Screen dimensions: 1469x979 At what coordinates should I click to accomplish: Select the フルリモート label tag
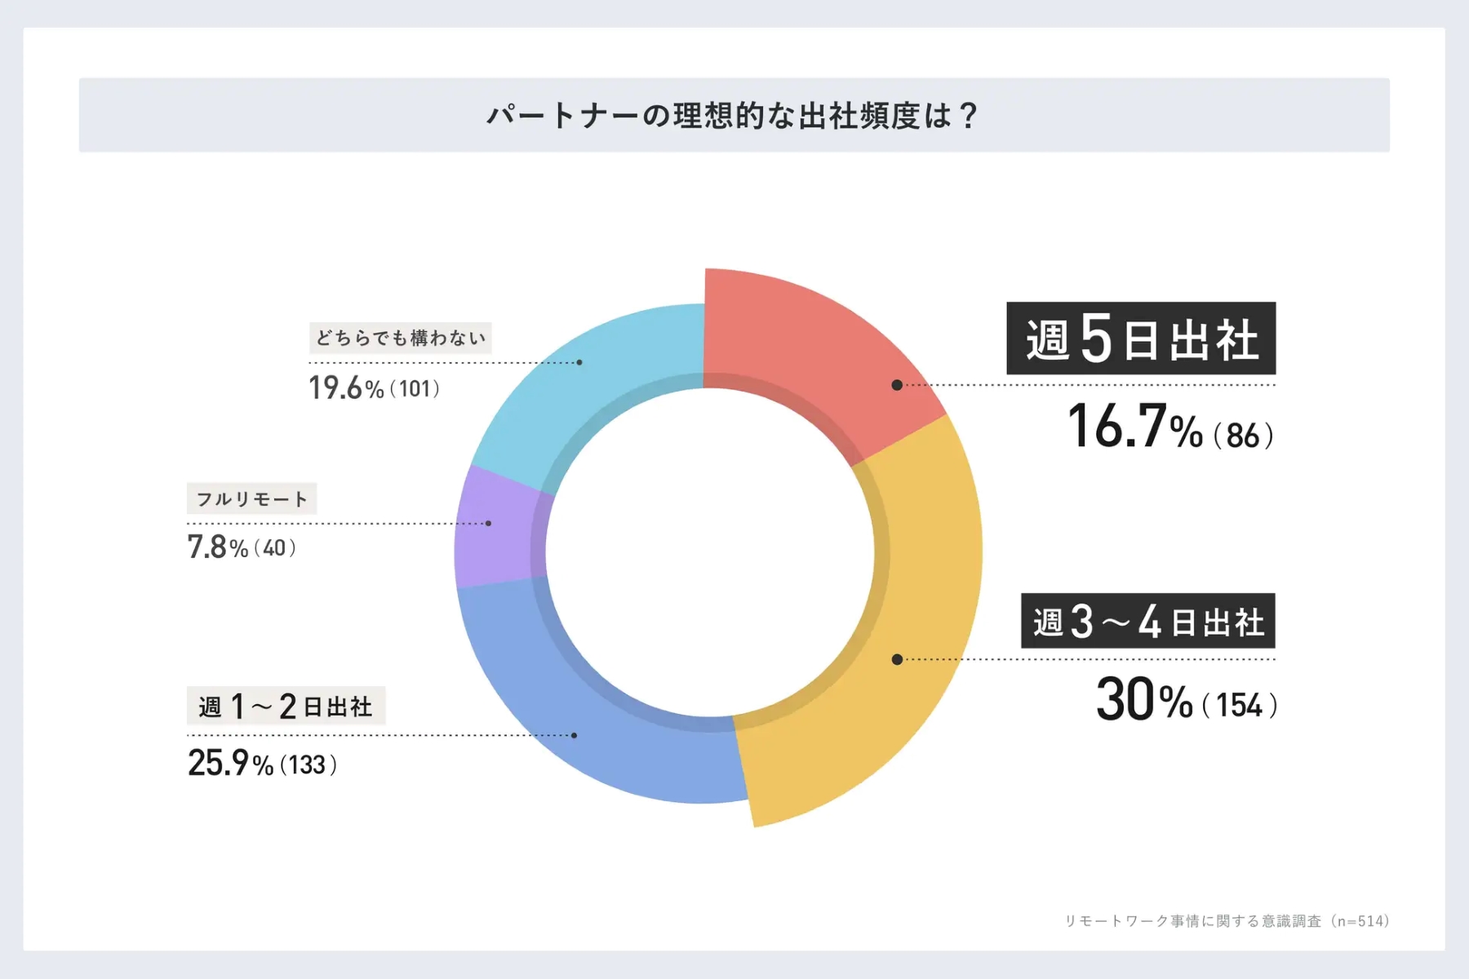(251, 499)
